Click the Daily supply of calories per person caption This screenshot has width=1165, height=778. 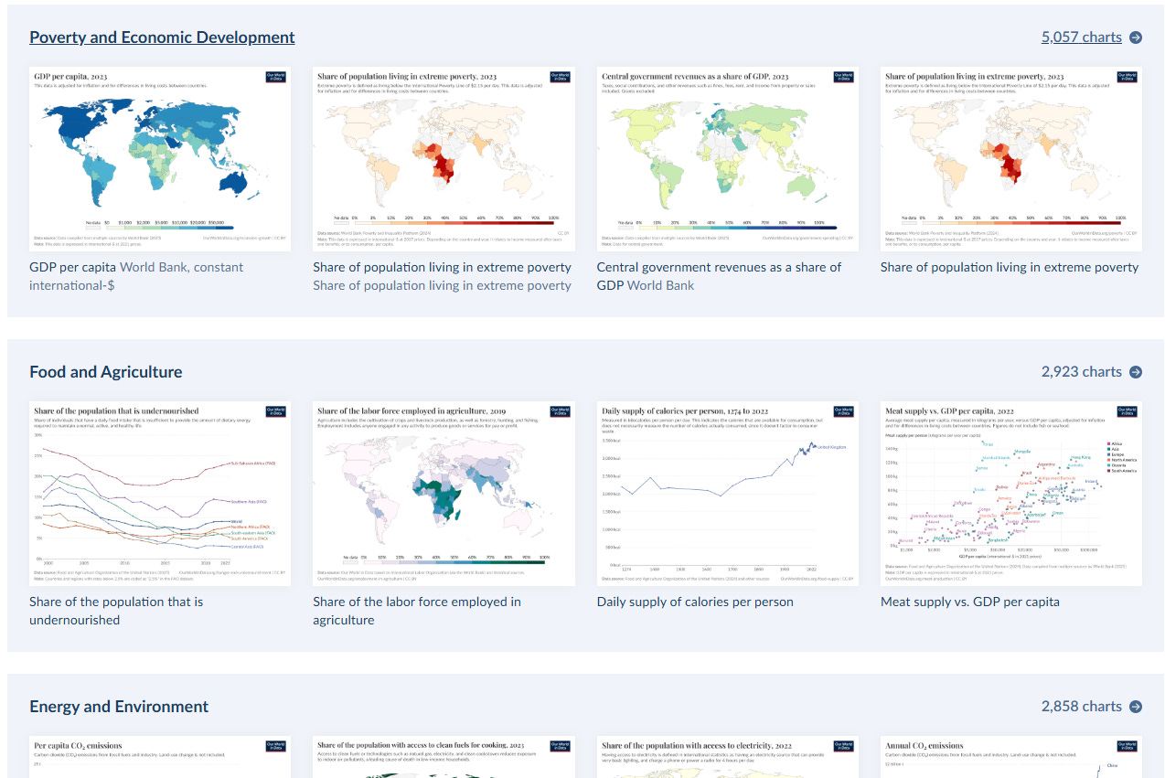695,602
